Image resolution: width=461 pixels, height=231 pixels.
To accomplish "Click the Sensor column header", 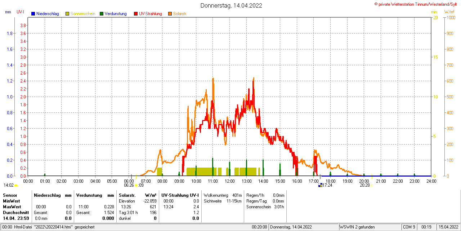I will pos(10,195).
